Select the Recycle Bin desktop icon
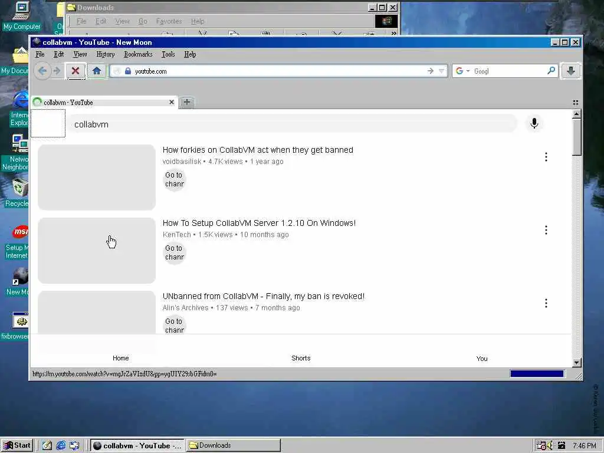The width and height of the screenshot is (604, 453). (x=16, y=193)
